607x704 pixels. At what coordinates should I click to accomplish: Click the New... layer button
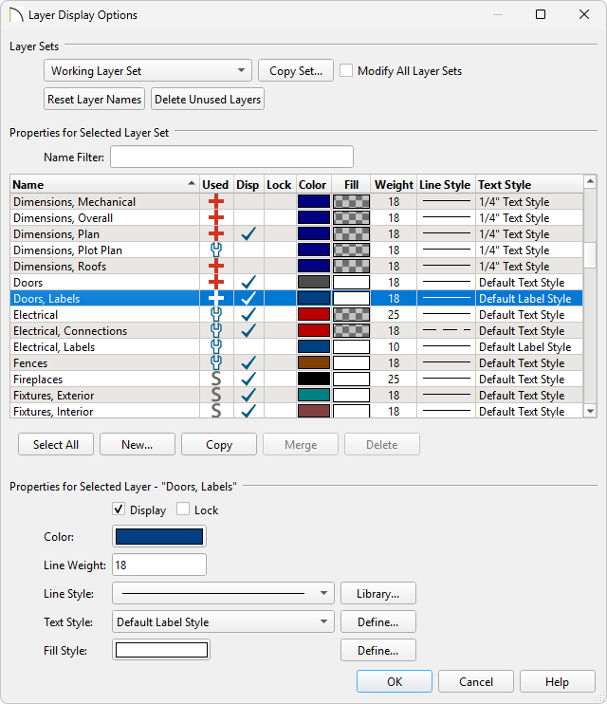[137, 444]
